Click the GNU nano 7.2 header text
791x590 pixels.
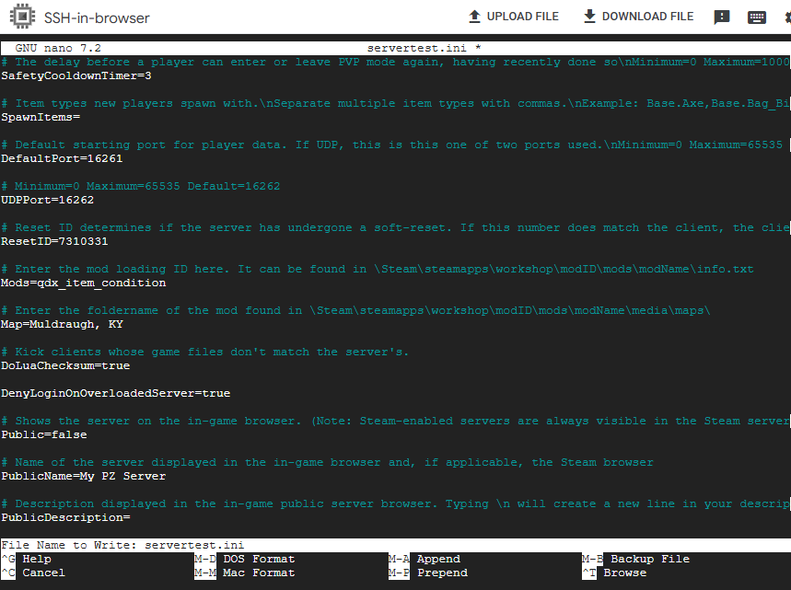tap(58, 48)
